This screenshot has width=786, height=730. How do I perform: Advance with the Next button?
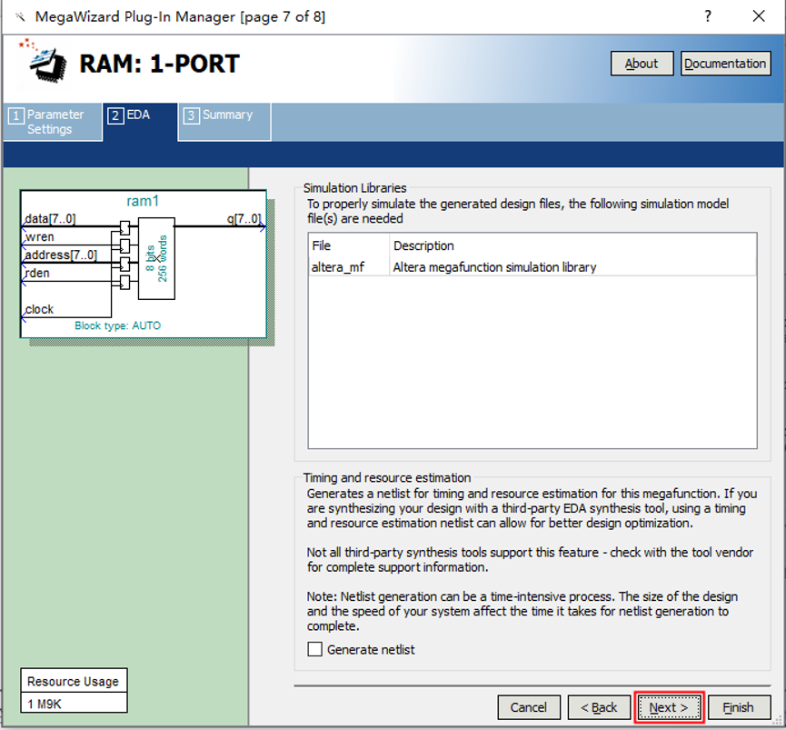click(x=669, y=707)
